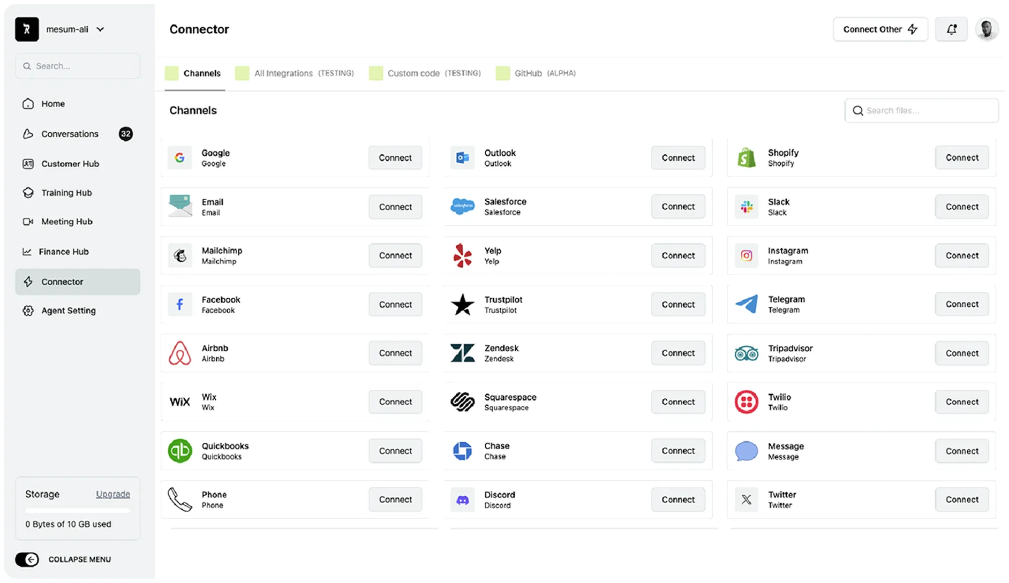Click the Upgrade storage link
Viewport: 1009px width, 583px height.
(112, 494)
